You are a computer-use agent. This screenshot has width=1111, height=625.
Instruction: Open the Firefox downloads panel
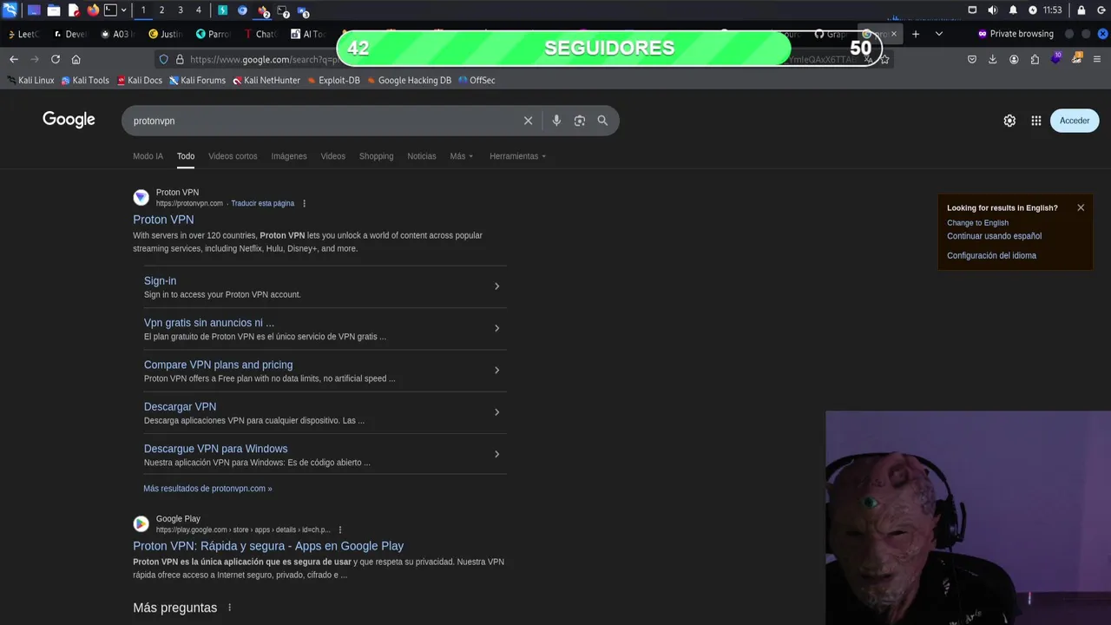tap(993, 59)
